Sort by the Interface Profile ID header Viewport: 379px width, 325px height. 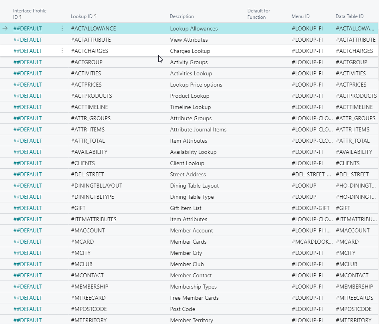pos(30,14)
